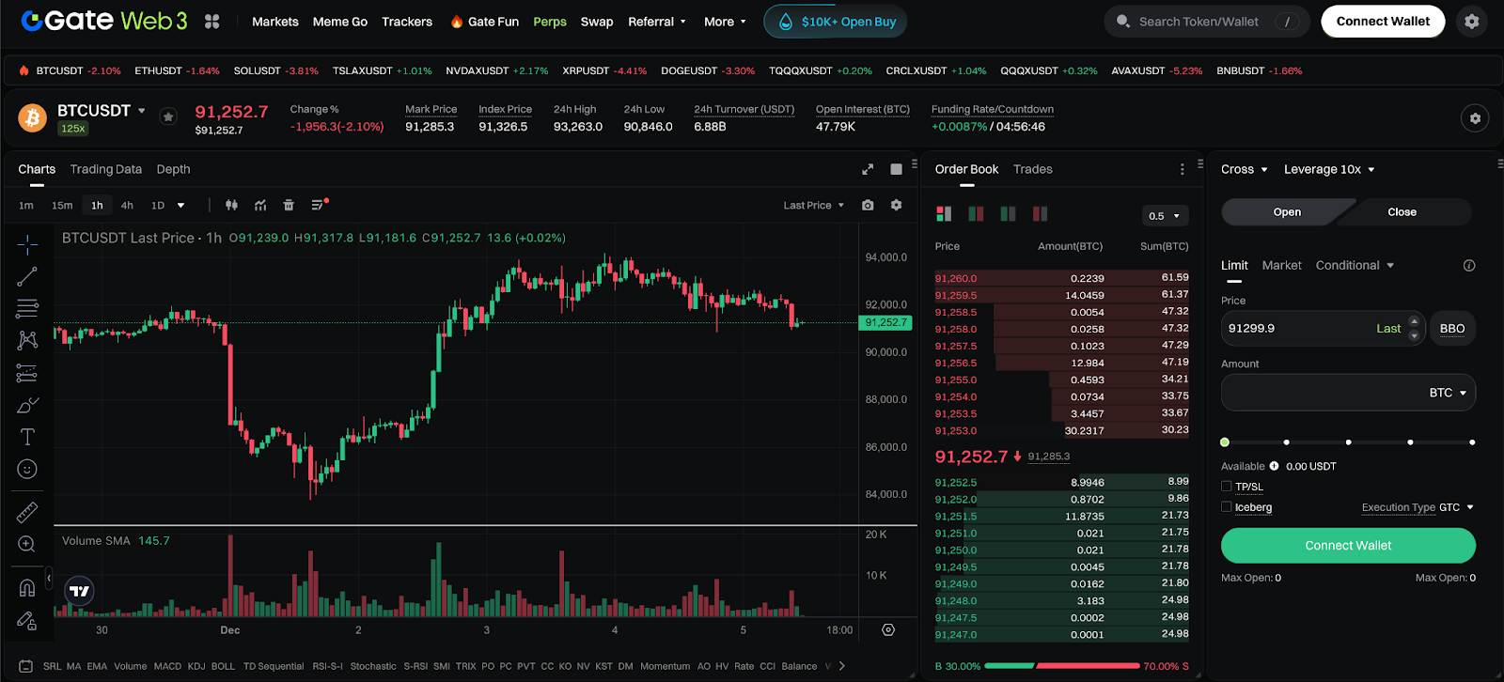1504x682 pixels.
Task: Select the text annotation tool
Action: coord(27,437)
